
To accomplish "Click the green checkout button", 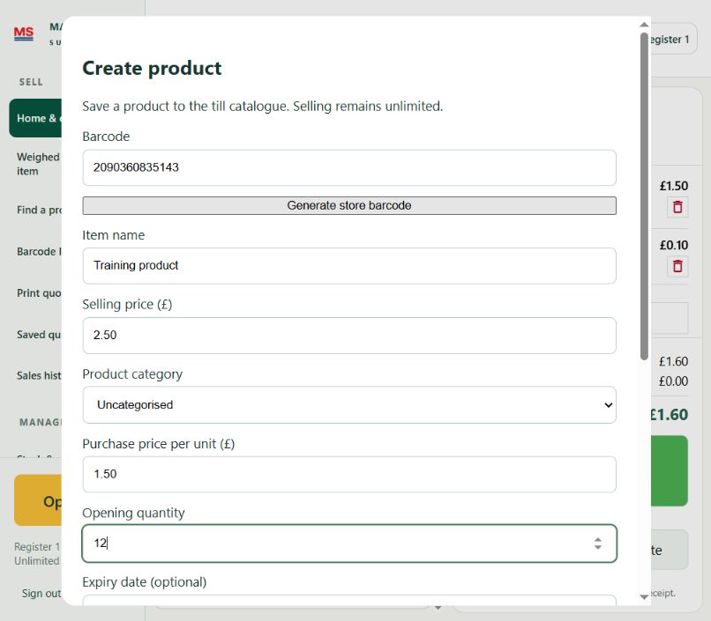I will [670, 470].
